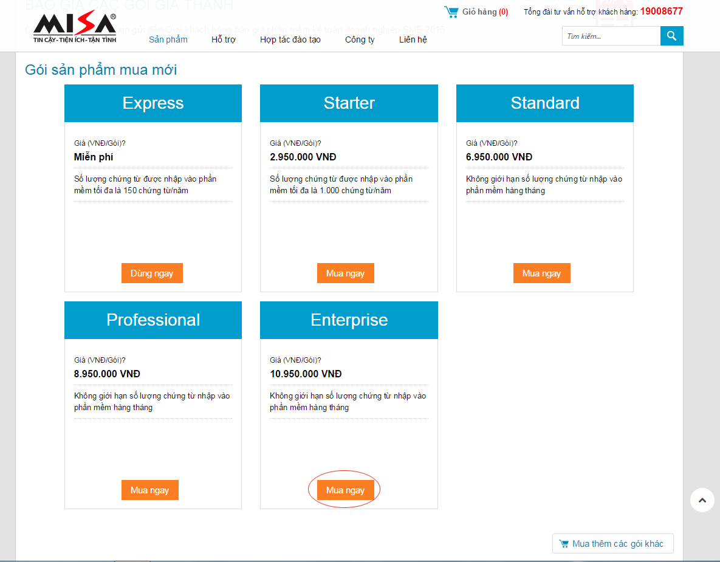Purchase the Professional package
Screen dimensions: 720x562
[149, 490]
